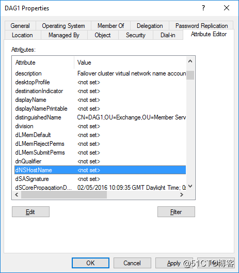Click the Value column header
239x273 pixels.
click(x=130, y=63)
